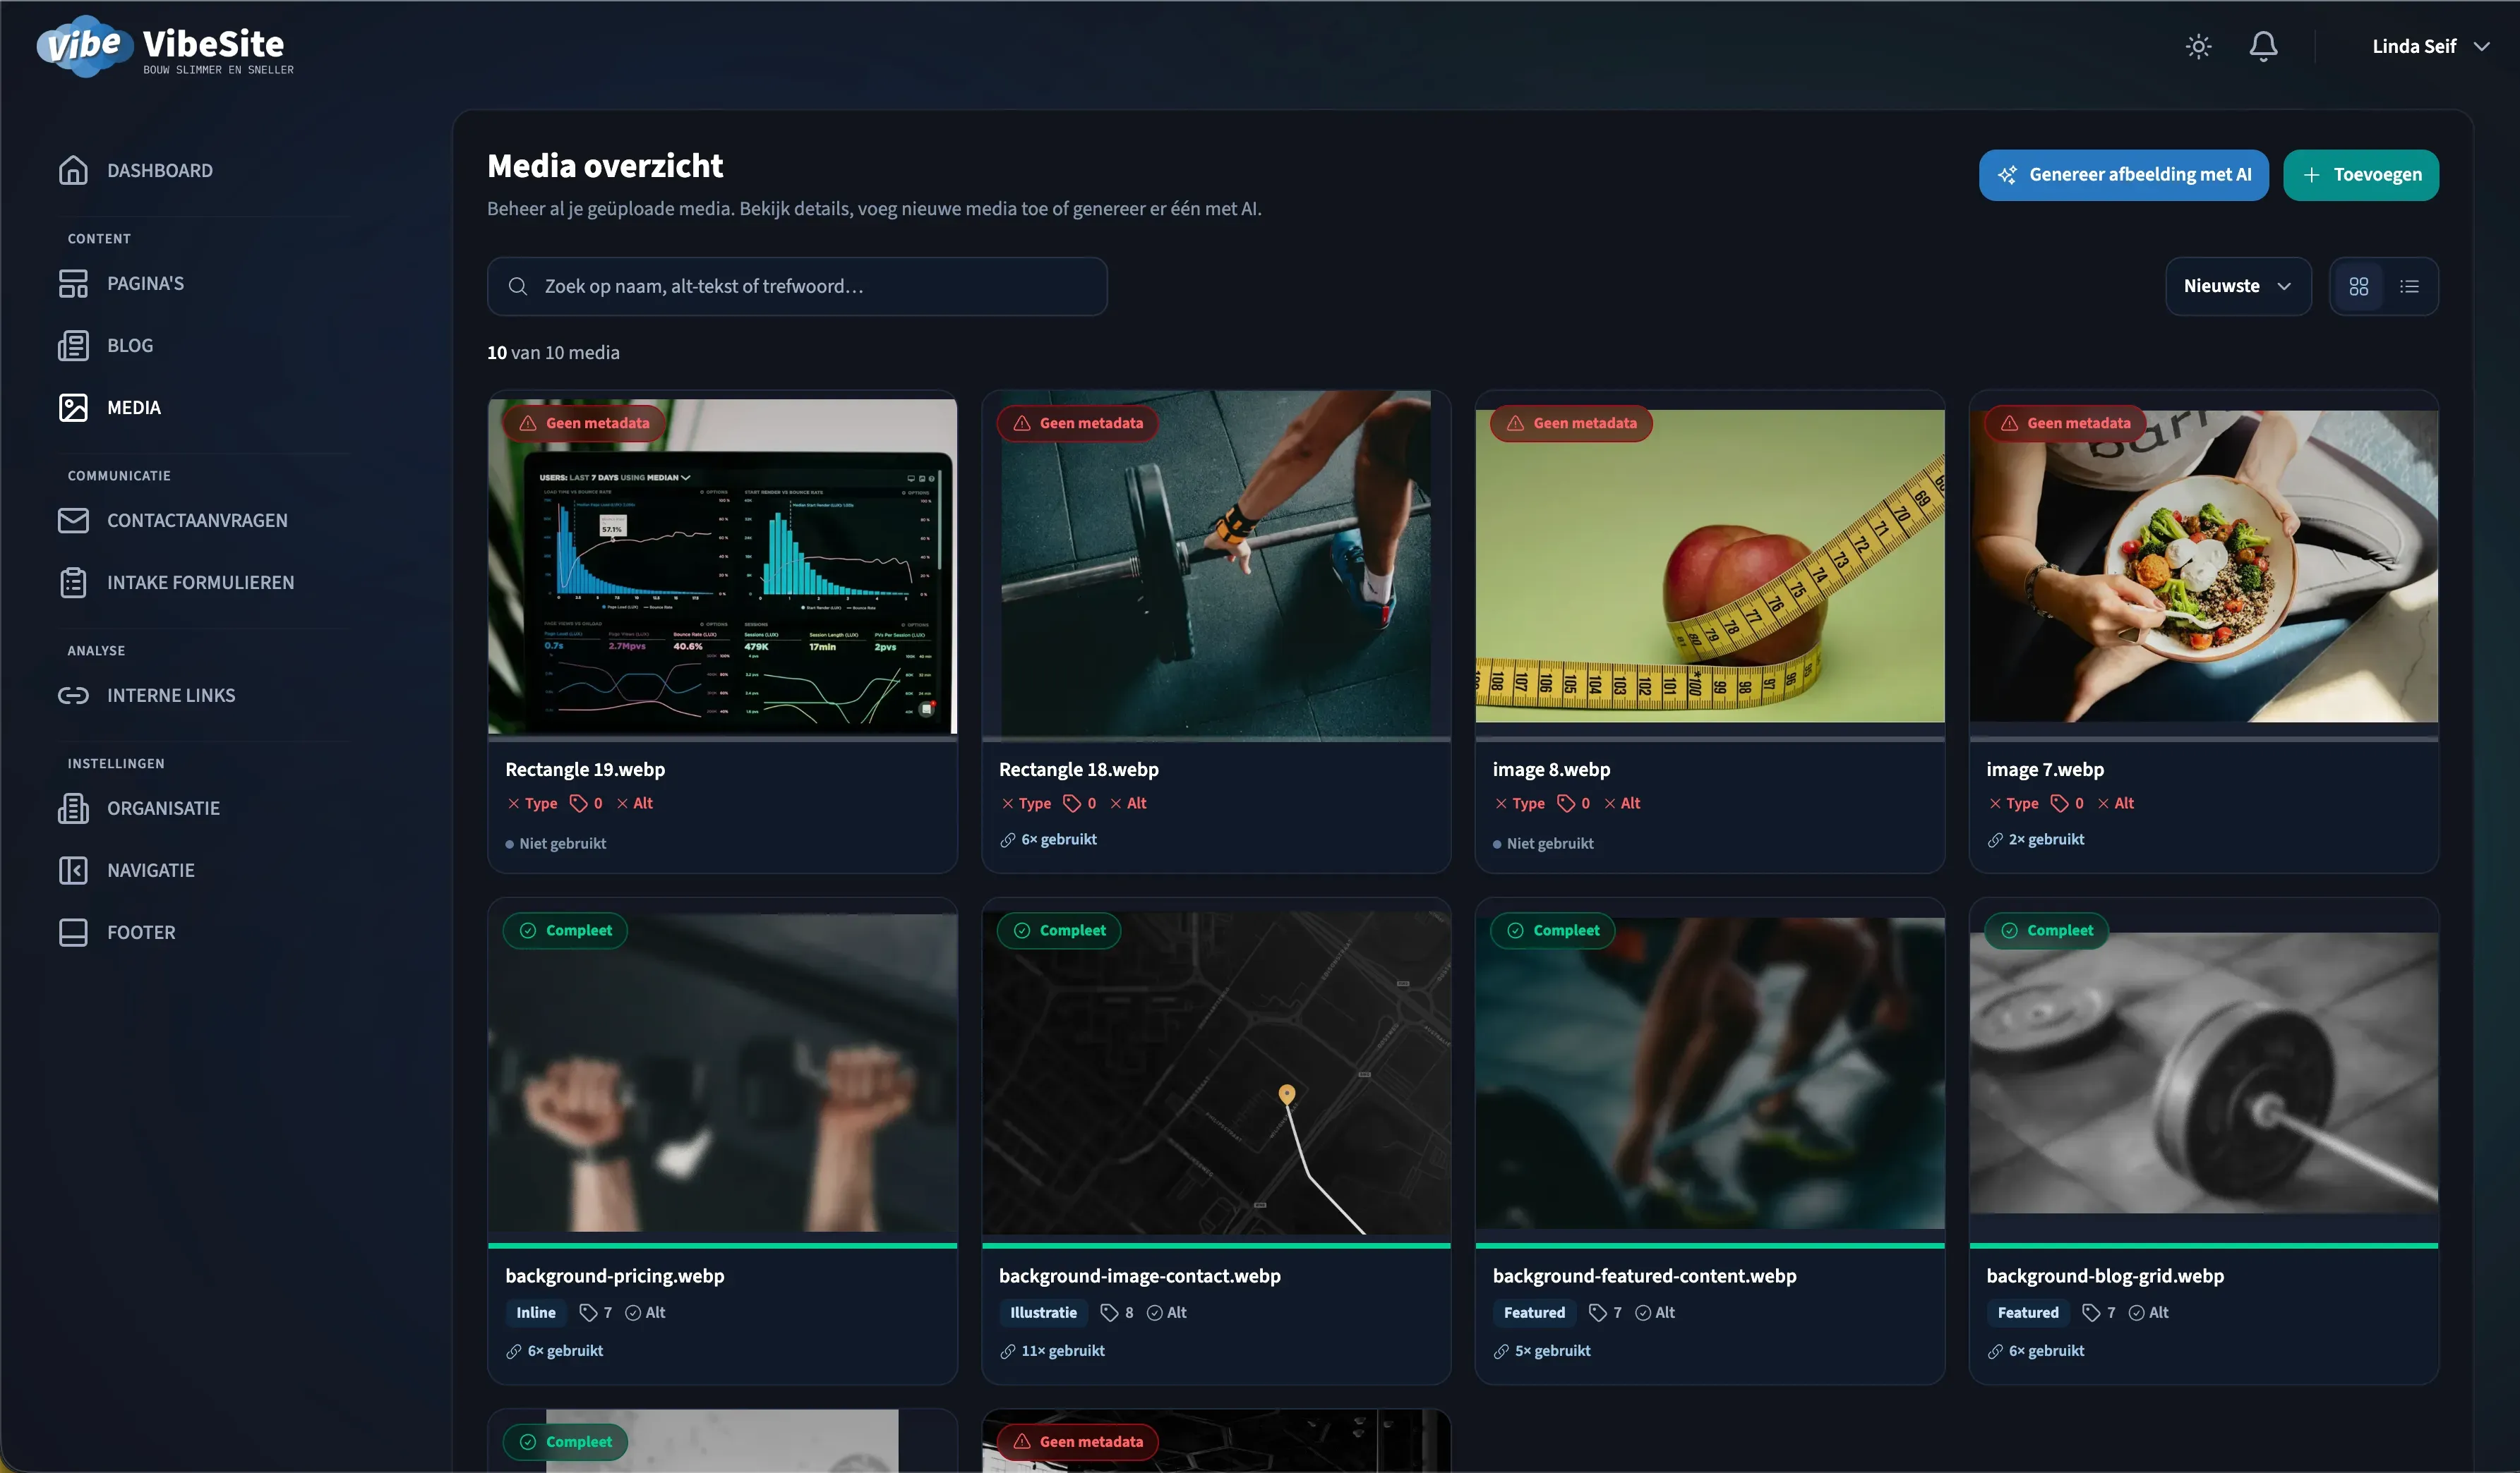Screen dimensions: 2520x1473
Task: Switch to list view
Action: [2409, 287]
